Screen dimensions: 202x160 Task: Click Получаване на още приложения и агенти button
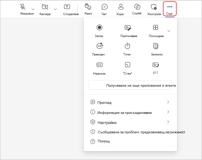130,85
